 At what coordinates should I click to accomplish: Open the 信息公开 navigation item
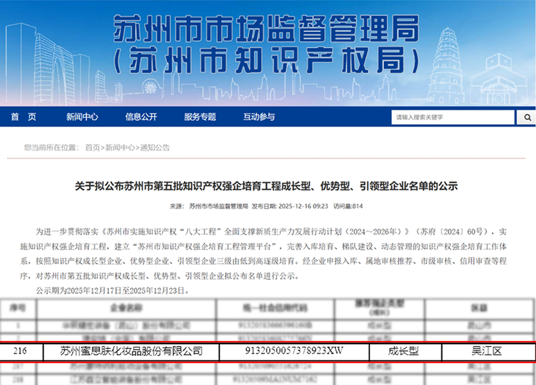coord(141,117)
